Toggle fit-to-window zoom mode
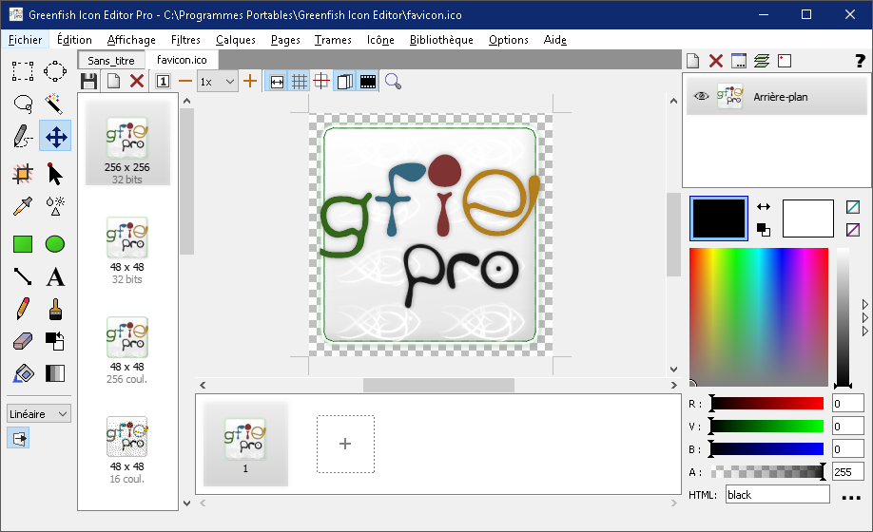The image size is (873, 532). pyautogui.click(x=277, y=82)
